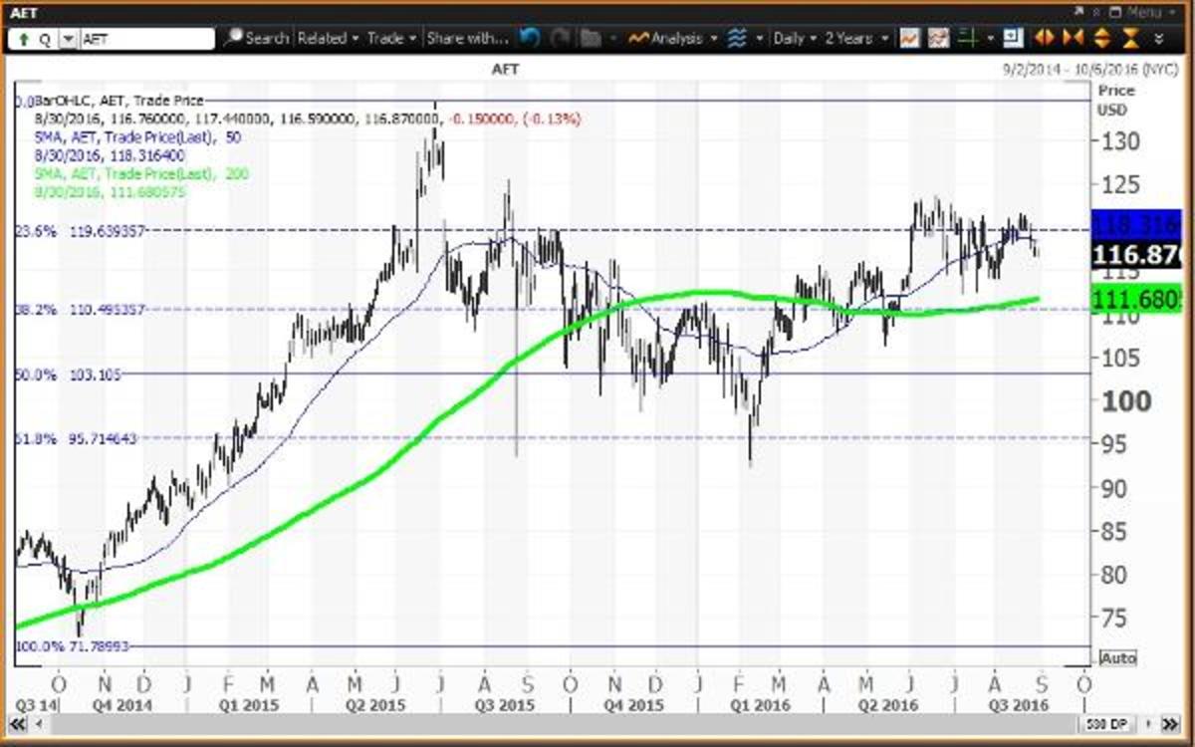Screen dimensions: 1195x747
Task: Click the Q1 2016 axis label
Action: click(x=760, y=705)
